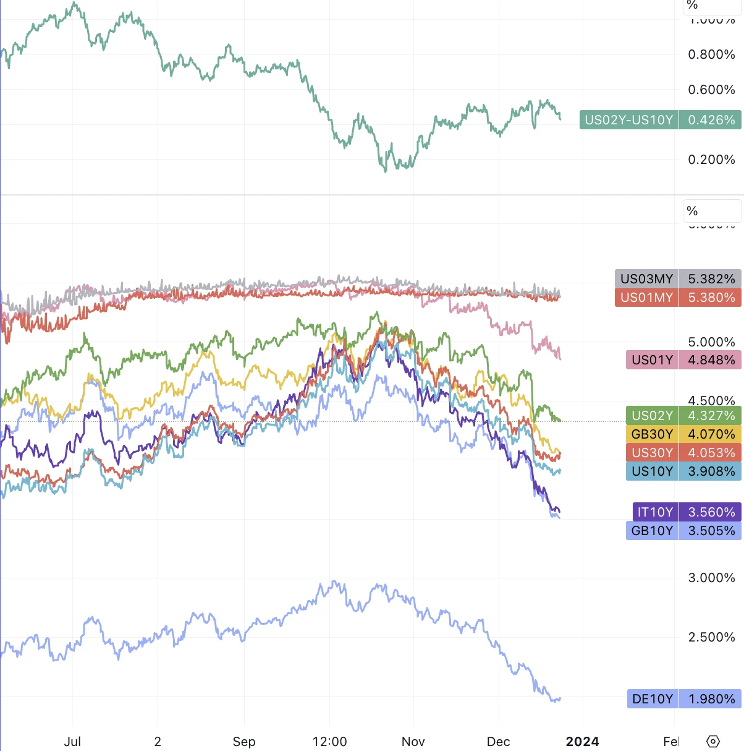Select the US30Y price label
This screenshot has height=751, width=744.
(683, 453)
